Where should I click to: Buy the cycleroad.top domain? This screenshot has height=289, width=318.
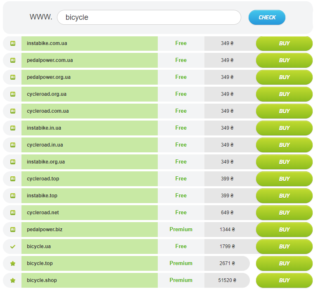pyautogui.click(x=284, y=179)
